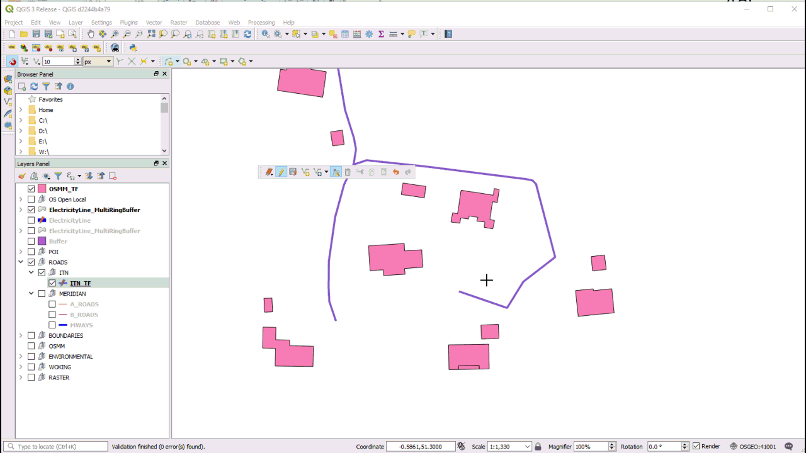This screenshot has height=453, width=806.
Task: Toggle the Render checkbox in status bar
Action: pos(696,446)
